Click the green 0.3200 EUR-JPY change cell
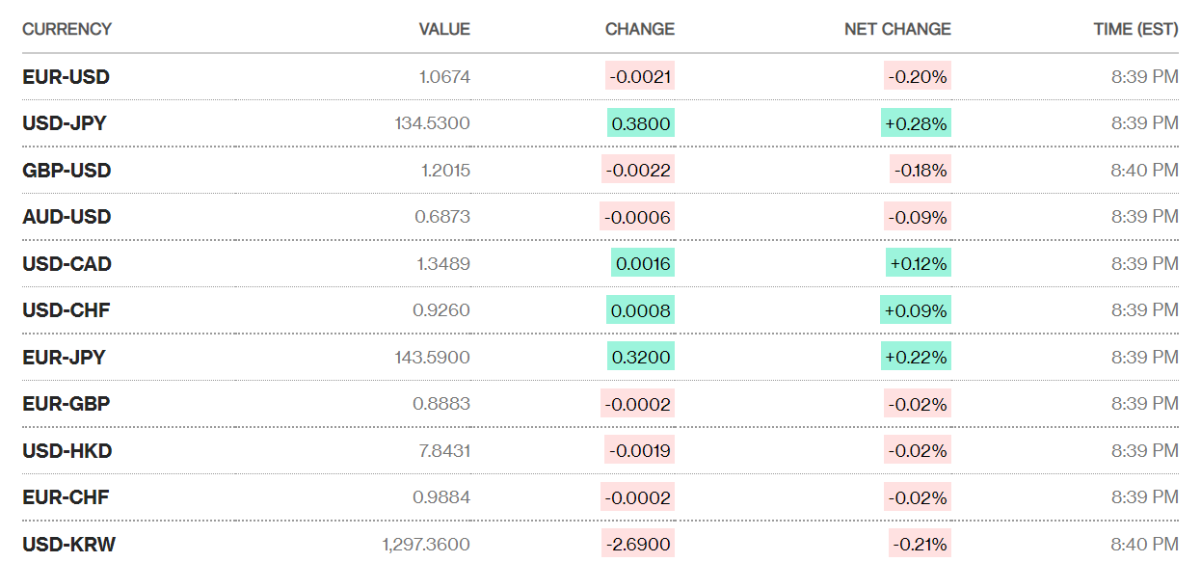The width and height of the screenshot is (1201, 562). pos(640,358)
